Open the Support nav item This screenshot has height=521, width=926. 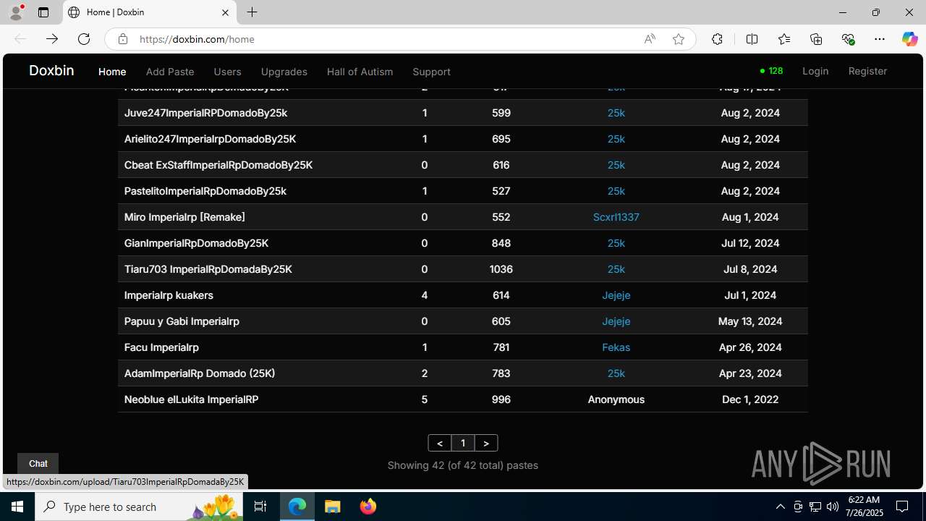[431, 72]
